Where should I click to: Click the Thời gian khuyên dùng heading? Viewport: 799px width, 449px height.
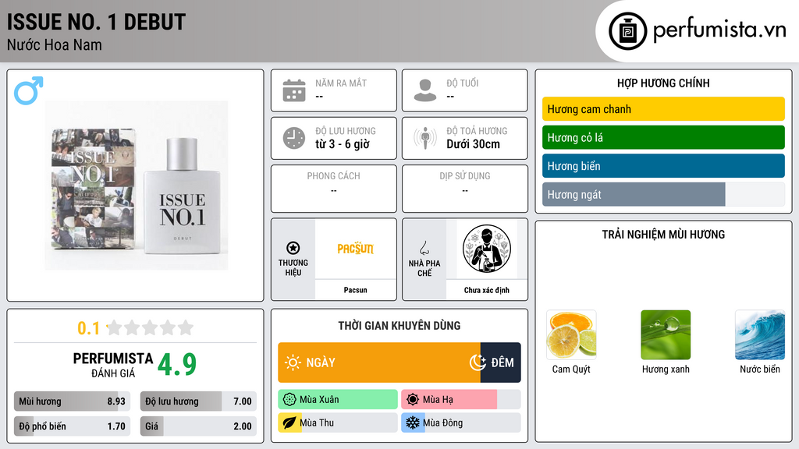pyautogui.click(x=399, y=326)
